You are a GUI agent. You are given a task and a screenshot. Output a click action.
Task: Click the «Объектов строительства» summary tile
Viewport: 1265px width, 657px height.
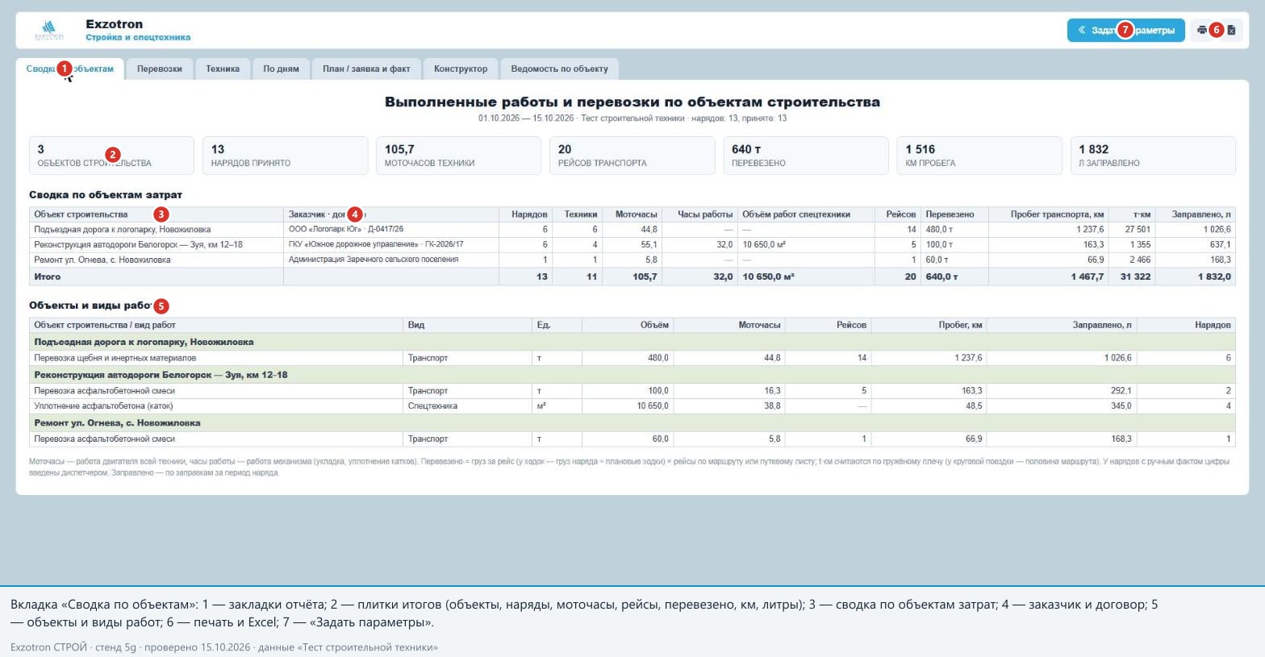click(x=111, y=156)
